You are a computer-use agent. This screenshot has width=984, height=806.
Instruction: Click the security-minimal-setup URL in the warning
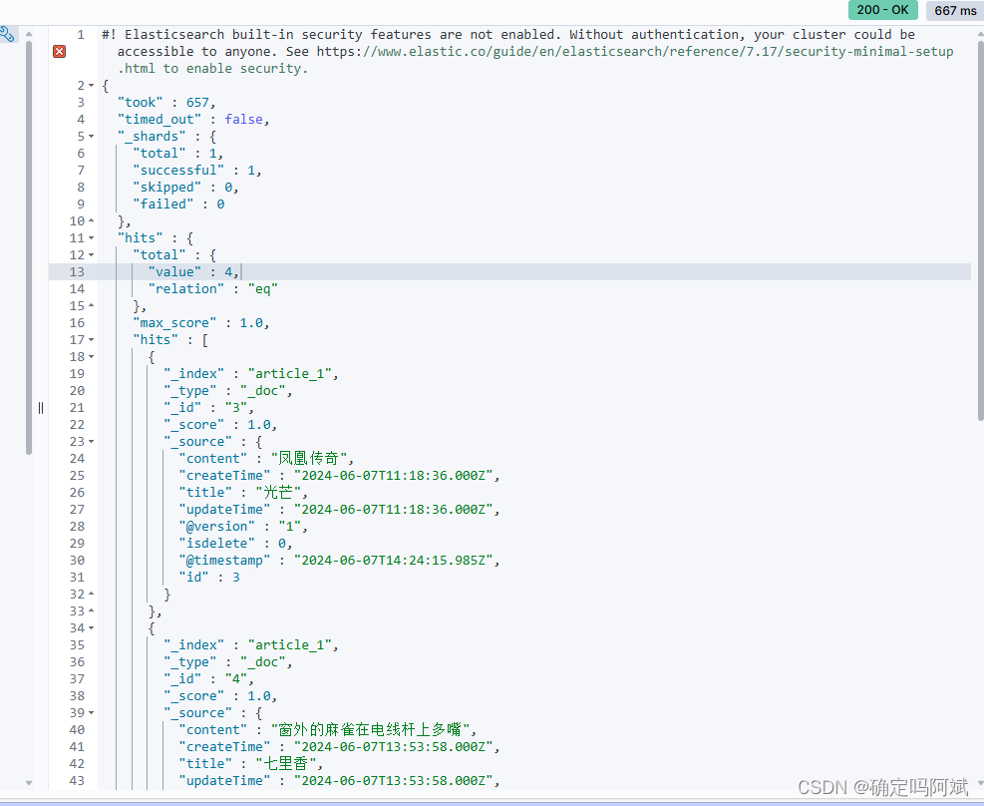pos(635,52)
